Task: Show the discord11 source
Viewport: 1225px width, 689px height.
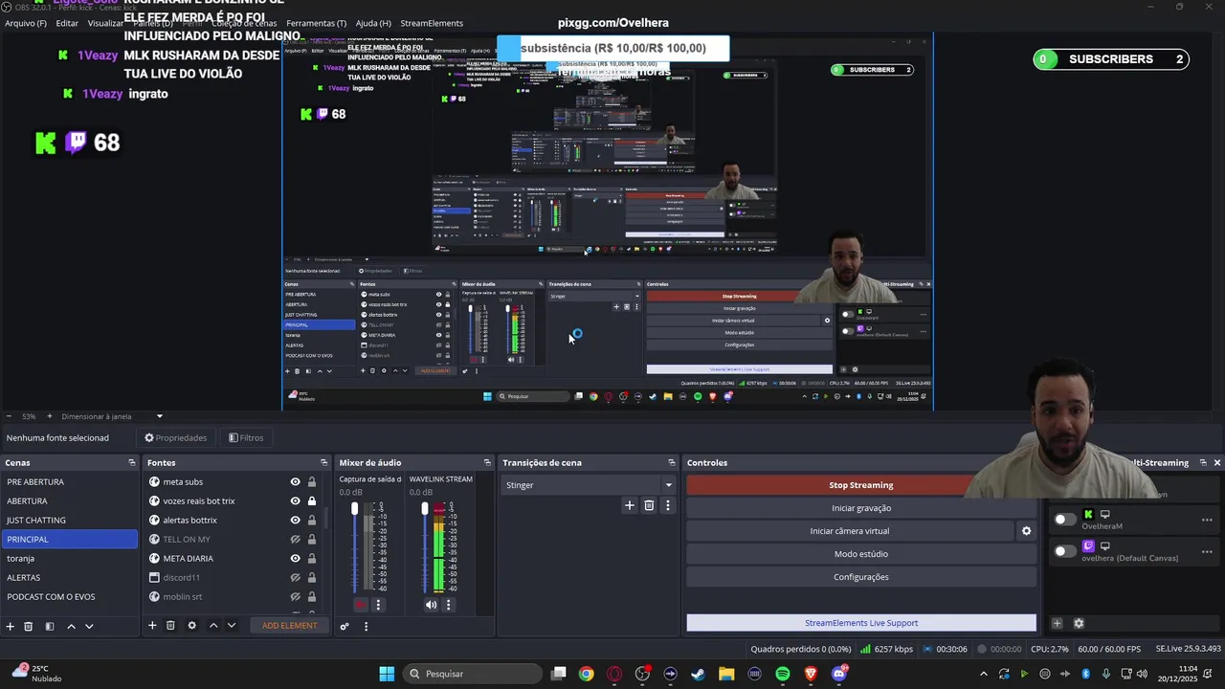Action: [x=296, y=578]
